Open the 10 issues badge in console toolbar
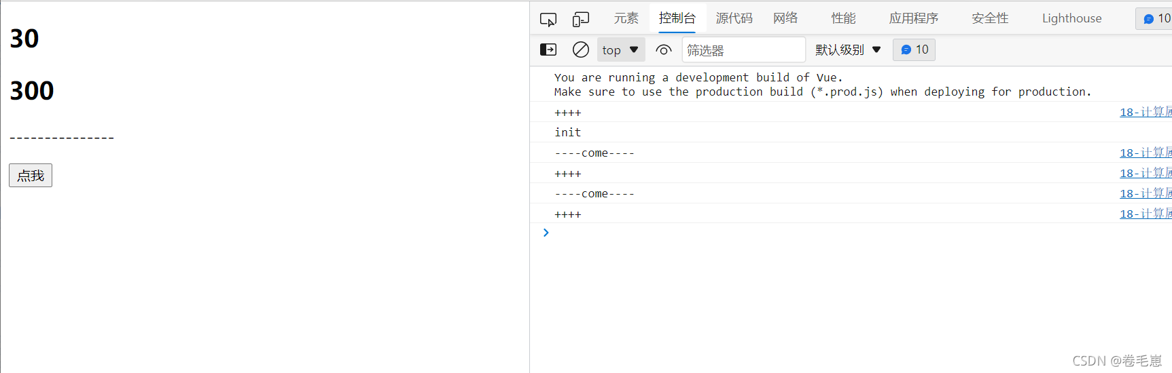The image size is (1172, 373). (x=914, y=50)
